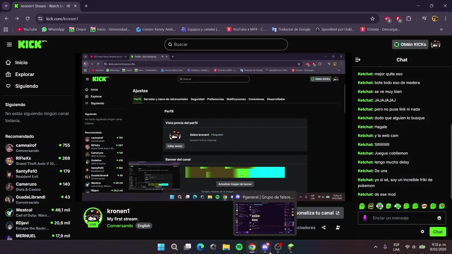452x254 pixels.
Task: Open recommended channel RiFleXx
Action: click(x=38, y=161)
